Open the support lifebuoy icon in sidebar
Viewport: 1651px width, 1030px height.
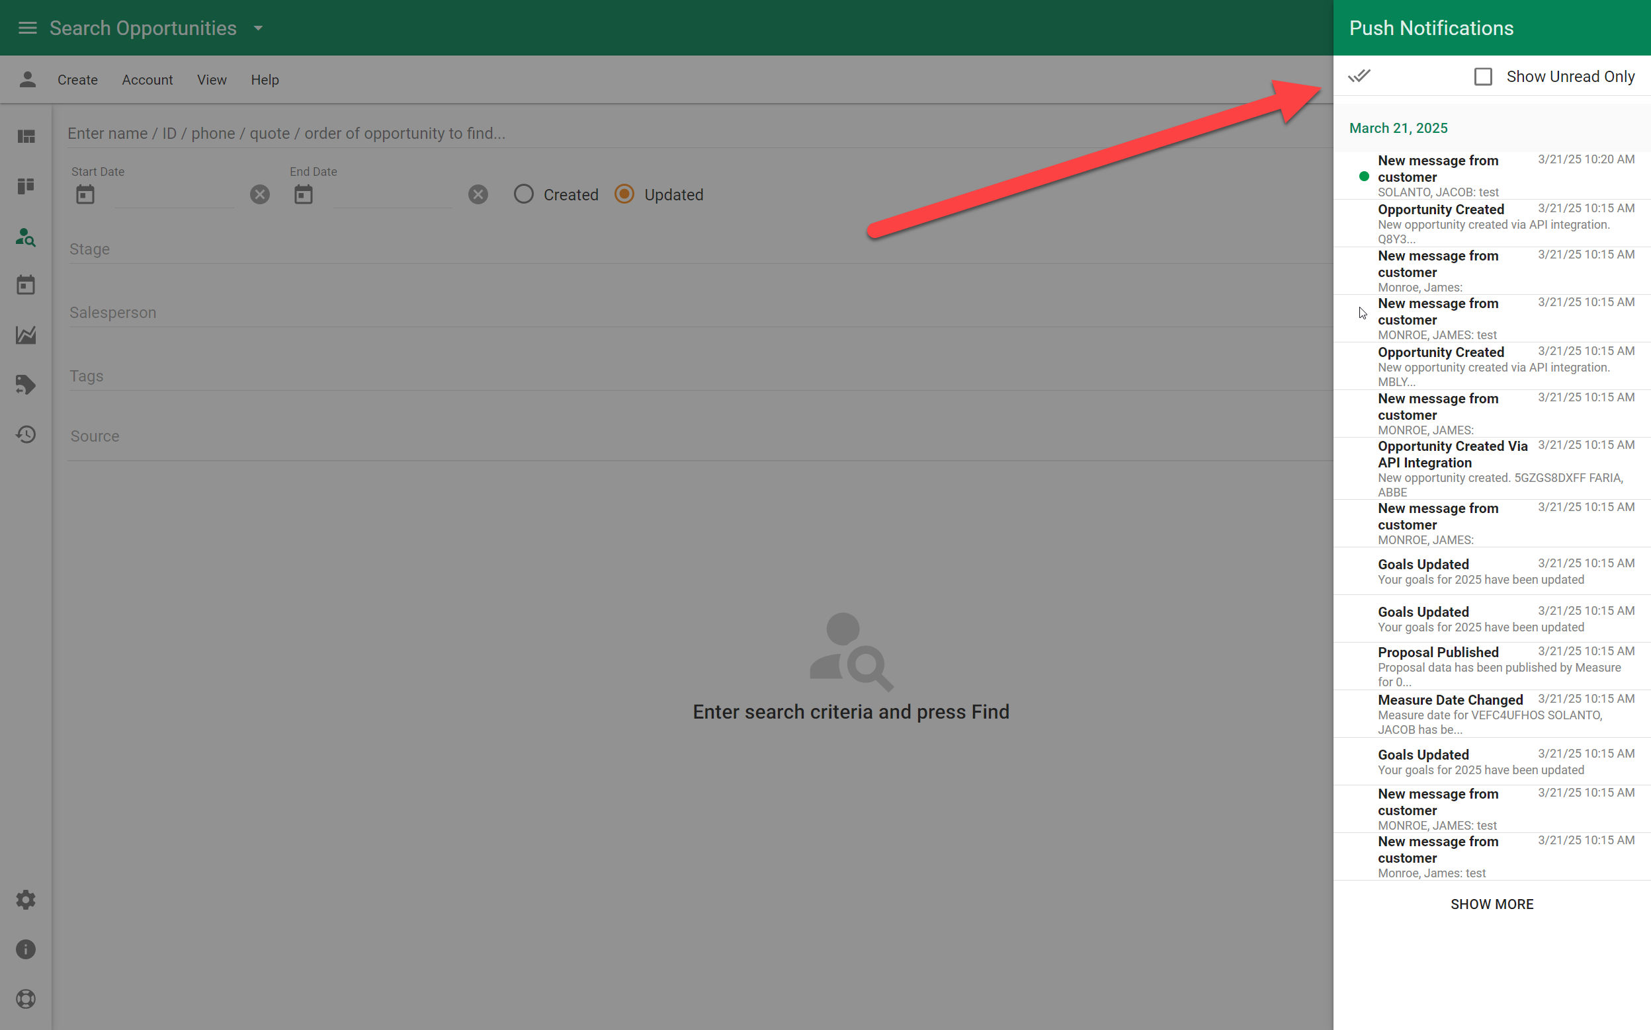(26, 999)
